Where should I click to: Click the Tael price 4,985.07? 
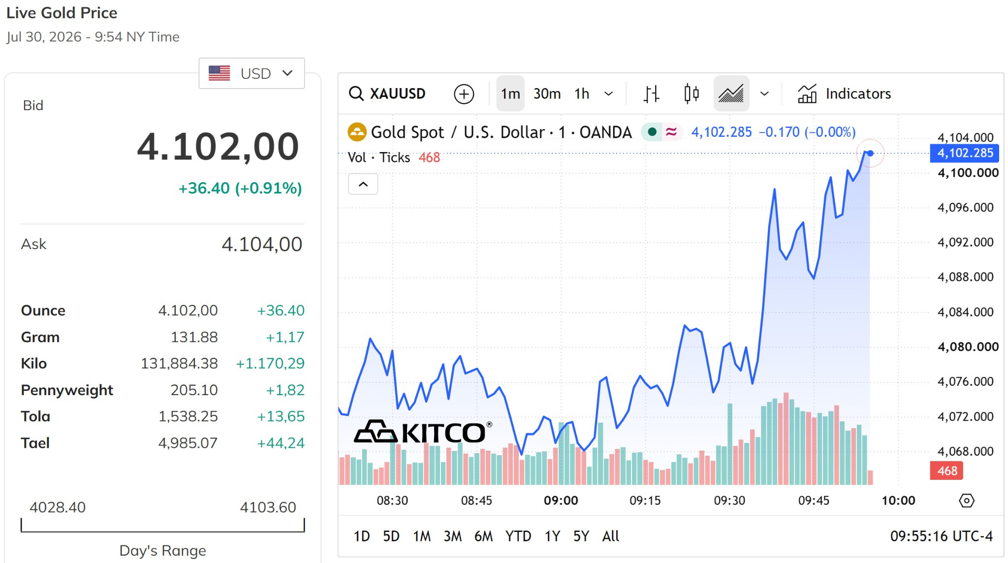coord(188,443)
